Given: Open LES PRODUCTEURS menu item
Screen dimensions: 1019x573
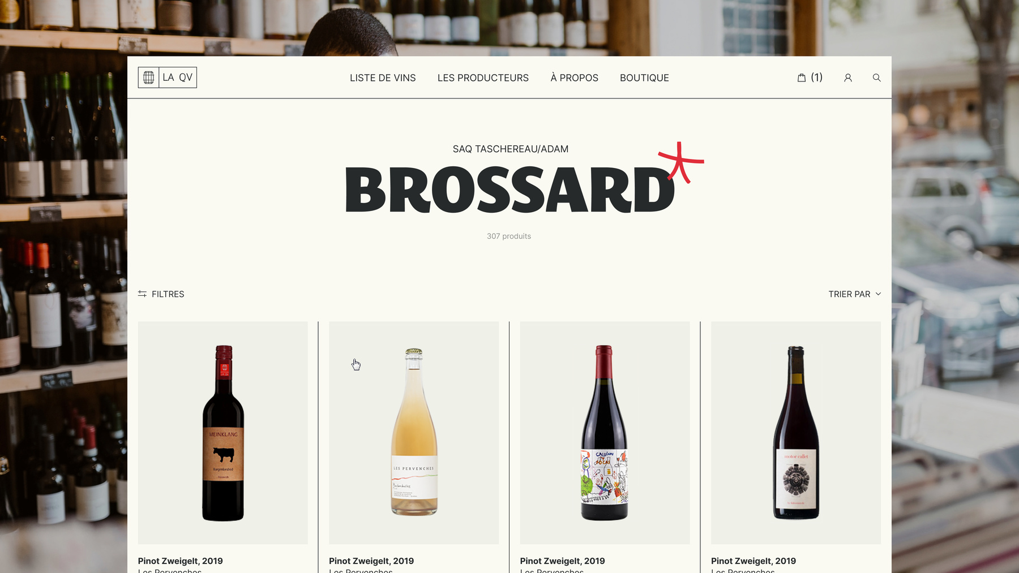Looking at the screenshot, I should click(x=483, y=77).
